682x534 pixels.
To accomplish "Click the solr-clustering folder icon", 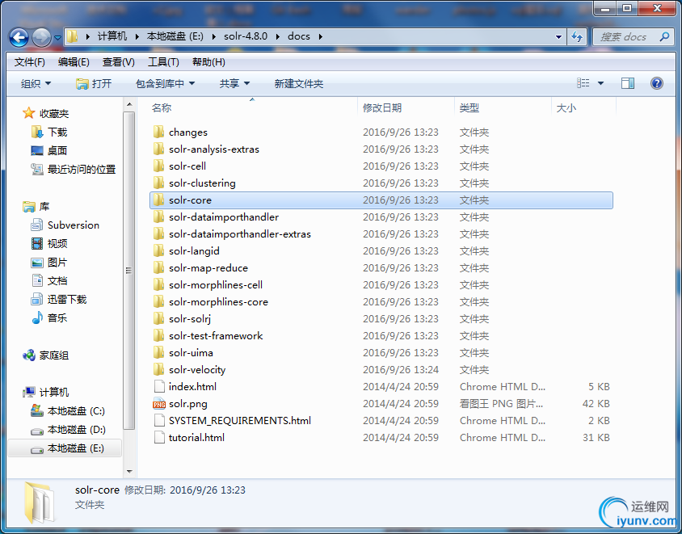I will coord(158,183).
